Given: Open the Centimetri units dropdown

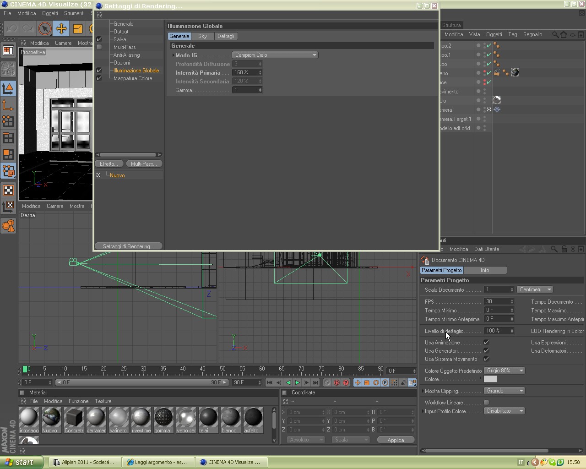Looking at the screenshot, I should pyautogui.click(x=535, y=289).
